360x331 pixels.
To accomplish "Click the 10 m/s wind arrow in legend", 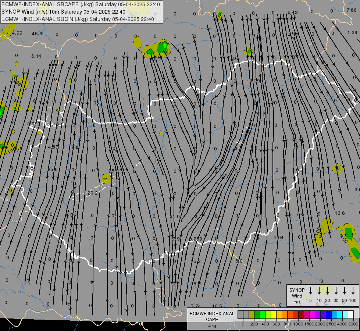I will pos(319,291).
